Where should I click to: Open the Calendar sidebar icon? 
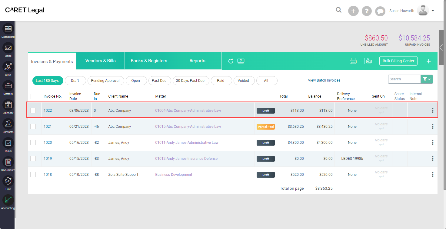tap(8, 105)
